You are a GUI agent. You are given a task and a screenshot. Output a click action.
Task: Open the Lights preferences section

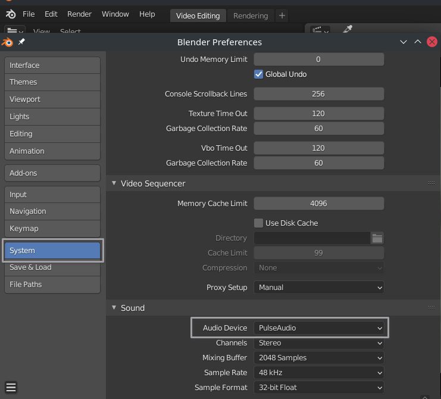(x=52, y=117)
